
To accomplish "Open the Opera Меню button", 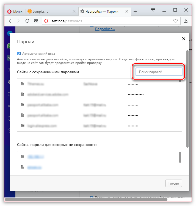I will [x=15, y=12].
